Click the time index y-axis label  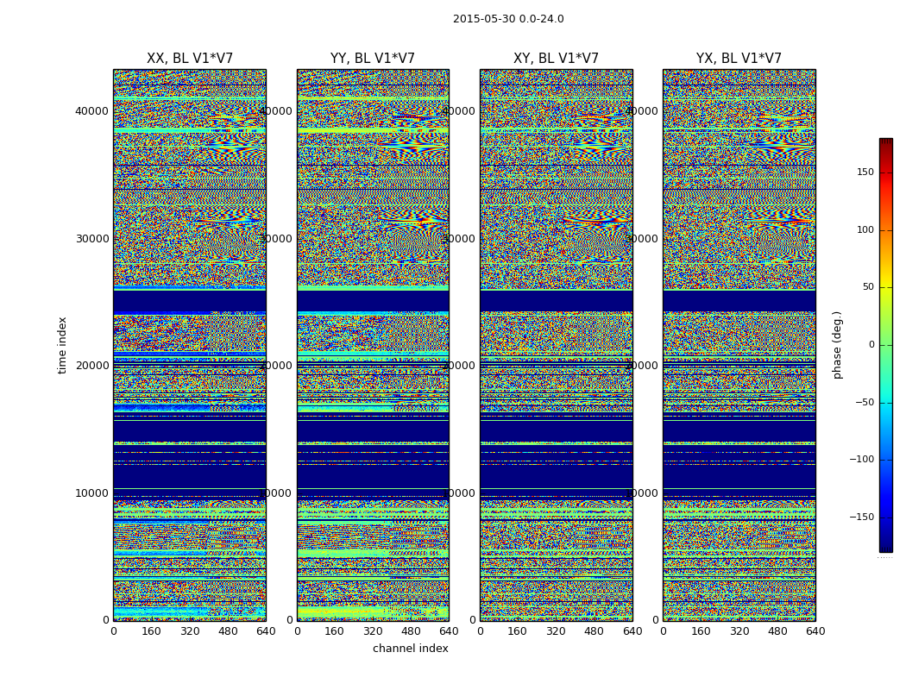coord(62,345)
